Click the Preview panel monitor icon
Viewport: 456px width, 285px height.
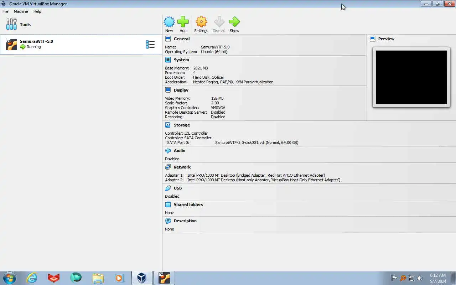pyautogui.click(x=373, y=39)
